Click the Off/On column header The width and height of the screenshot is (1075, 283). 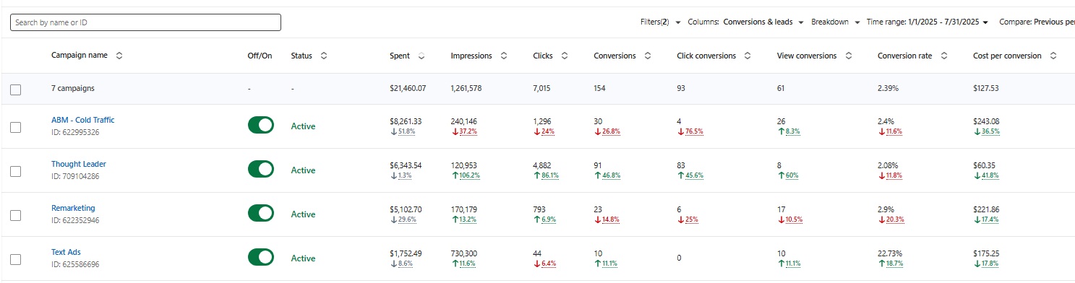coord(260,56)
